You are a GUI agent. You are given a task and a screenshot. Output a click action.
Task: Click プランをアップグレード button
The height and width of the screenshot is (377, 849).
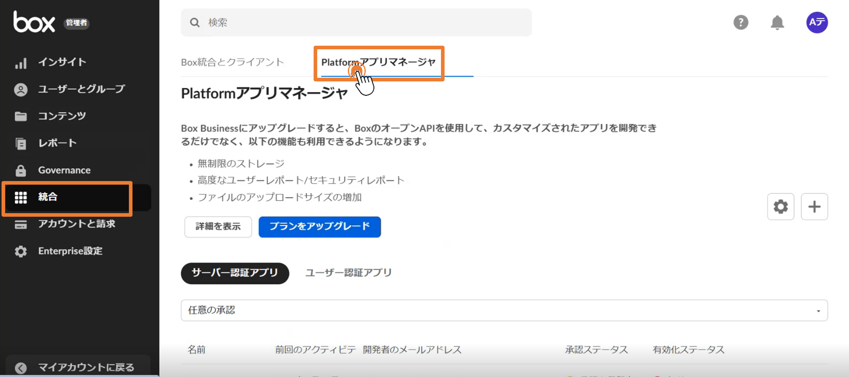(319, 227)
